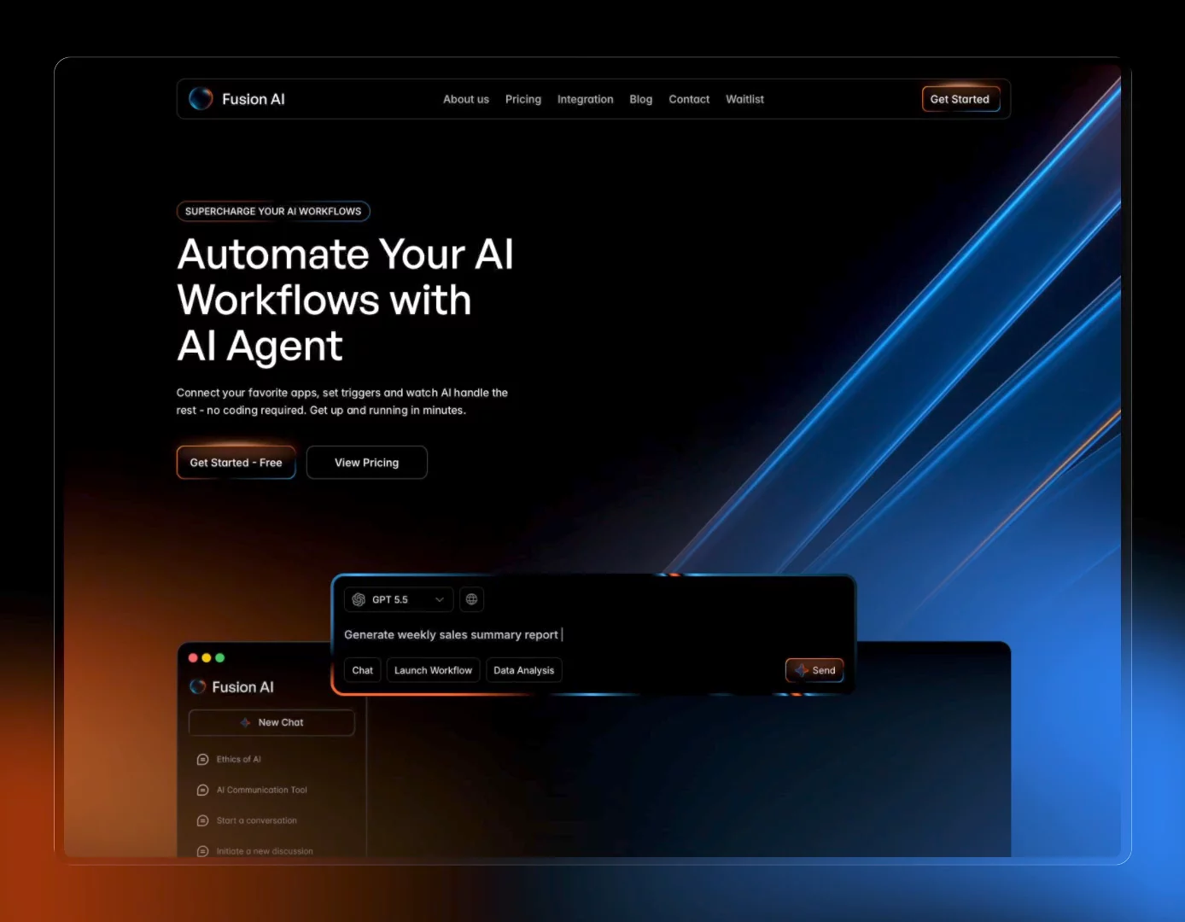Select the Data Analysis chip
Viewport: 1185px width, 922px height.
coord(524,670)
